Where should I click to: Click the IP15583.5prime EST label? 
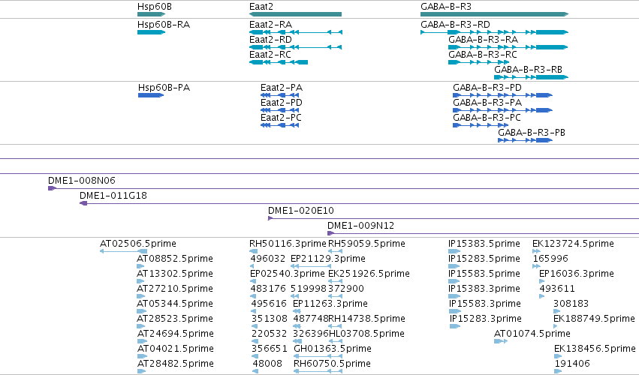tap(484, 274)
